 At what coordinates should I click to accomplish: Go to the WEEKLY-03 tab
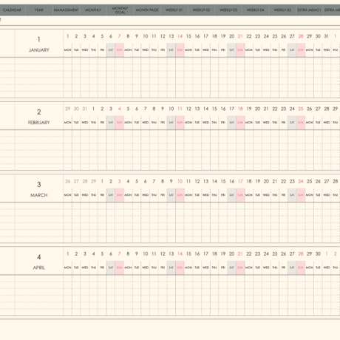[x=228, y=10]
